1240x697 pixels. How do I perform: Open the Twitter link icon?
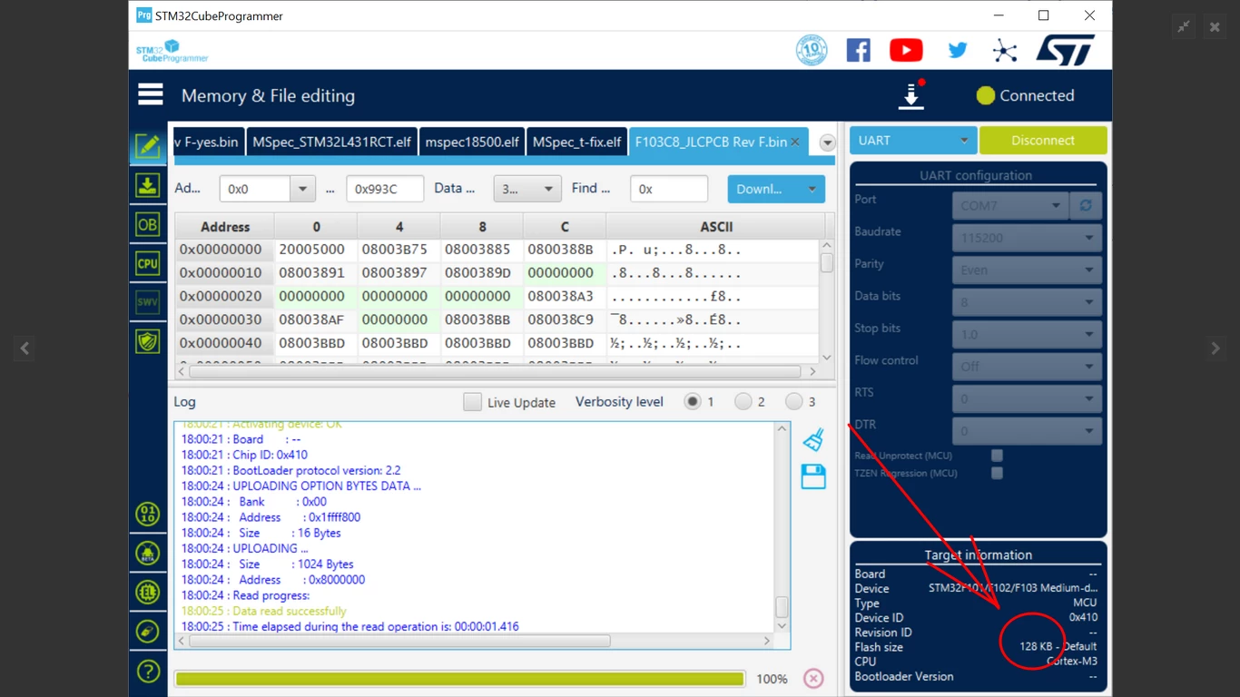pyautogui.click(x=958, y=50)
